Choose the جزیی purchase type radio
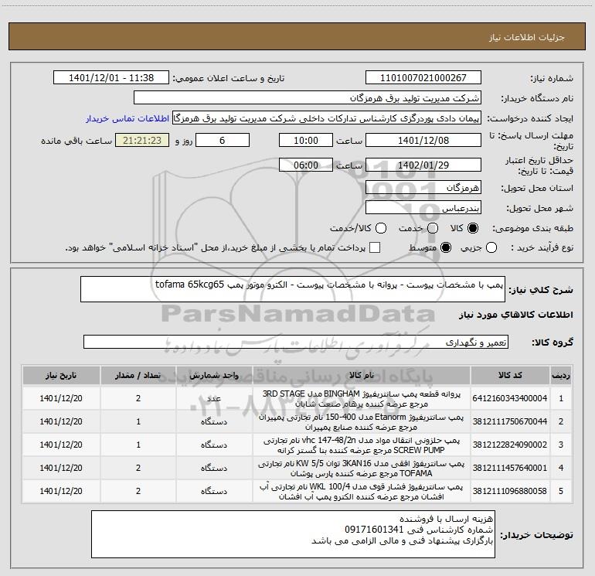The image size is (595, 576). [x=491, y=248]
